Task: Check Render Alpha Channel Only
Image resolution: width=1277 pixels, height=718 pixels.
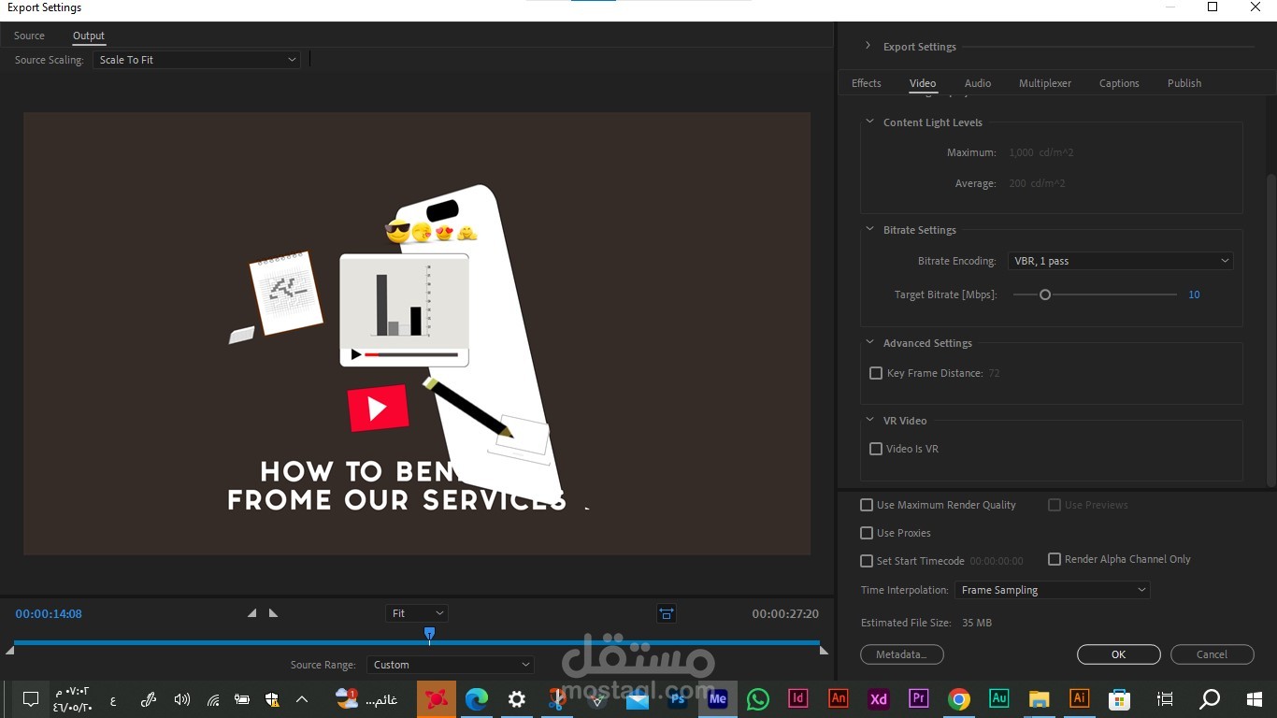Action: pyautogui.click(x=1055, y=559)
